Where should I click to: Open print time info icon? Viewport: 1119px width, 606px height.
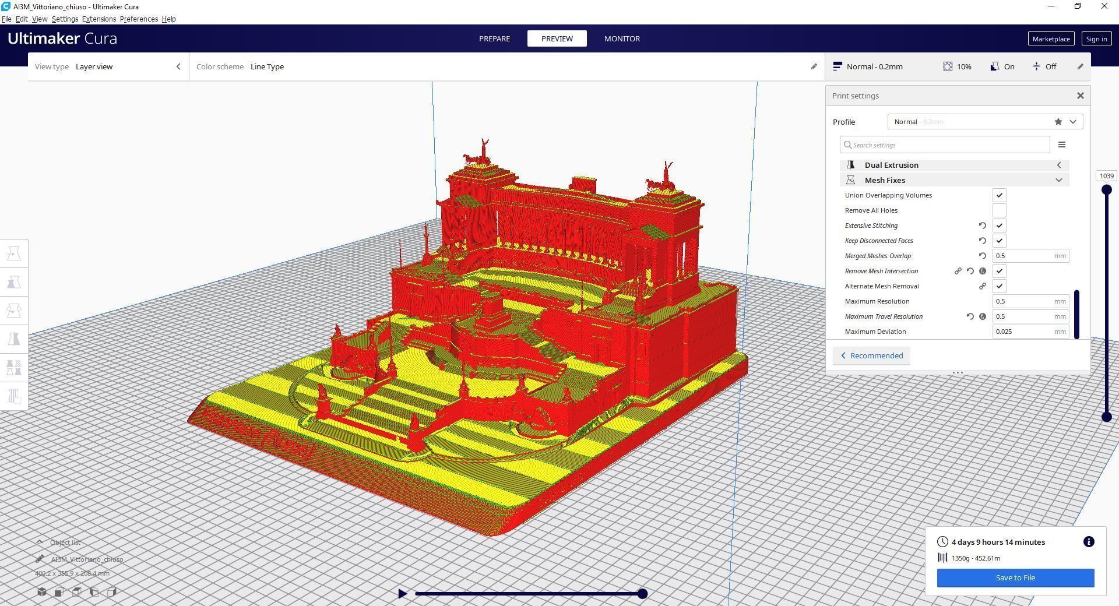(x=1089, y=542)
